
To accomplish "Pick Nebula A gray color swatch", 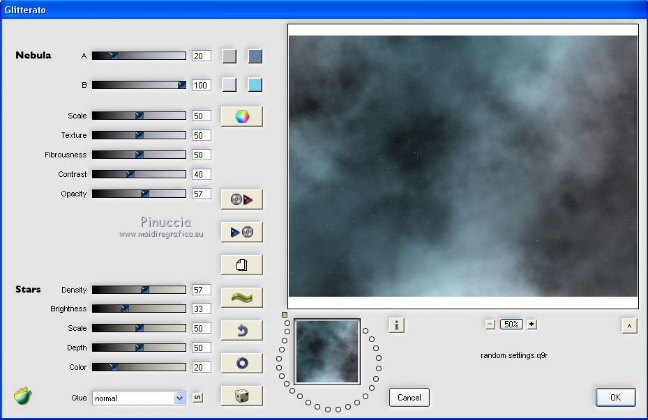I will [229, 56].
